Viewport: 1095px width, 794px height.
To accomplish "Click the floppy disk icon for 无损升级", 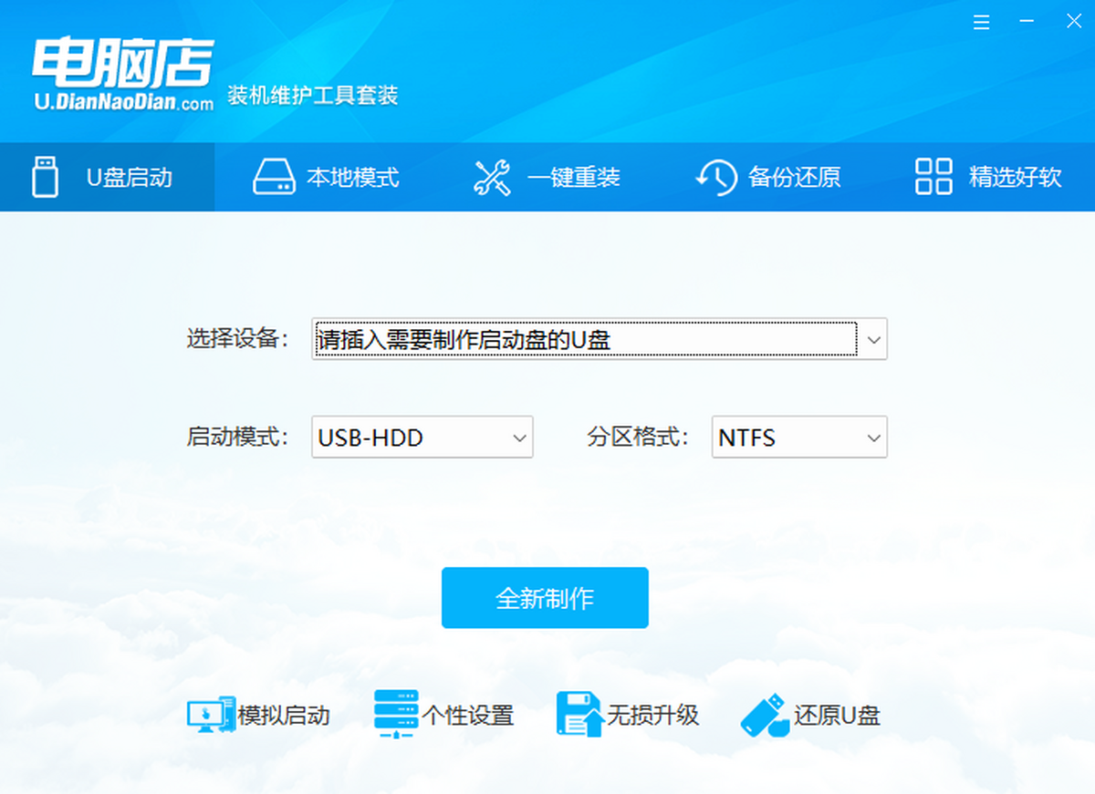I will 579,714.
